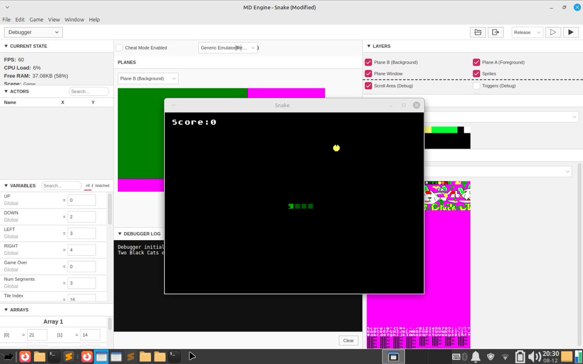This screenshot has width=583, height=364.
Task: Enable Cheat Mode
Action: coord(119,48)
